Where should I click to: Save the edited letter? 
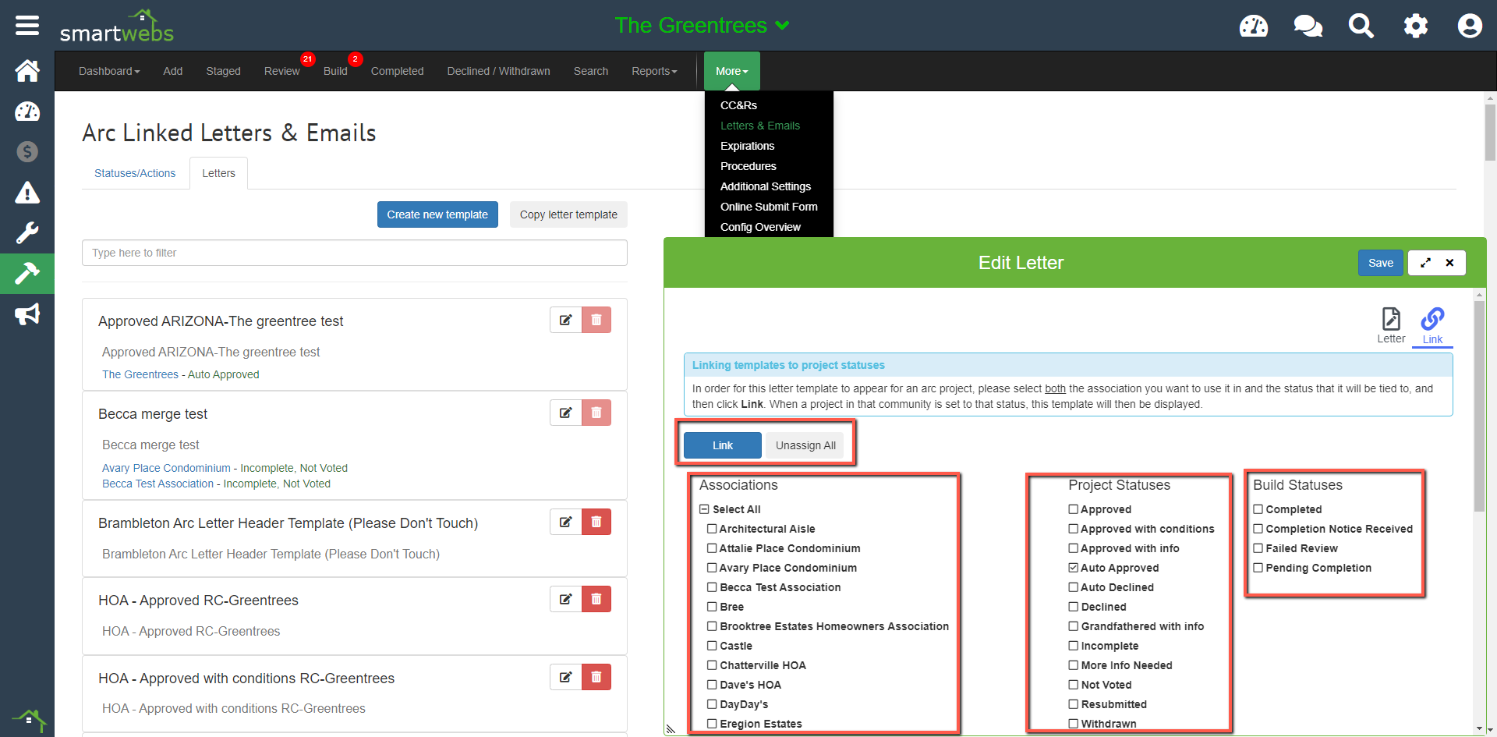tap(1380, 263)
